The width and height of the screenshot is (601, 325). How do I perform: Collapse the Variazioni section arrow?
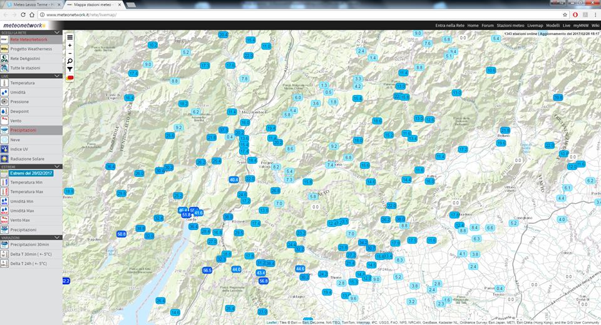tap(58, 237)
